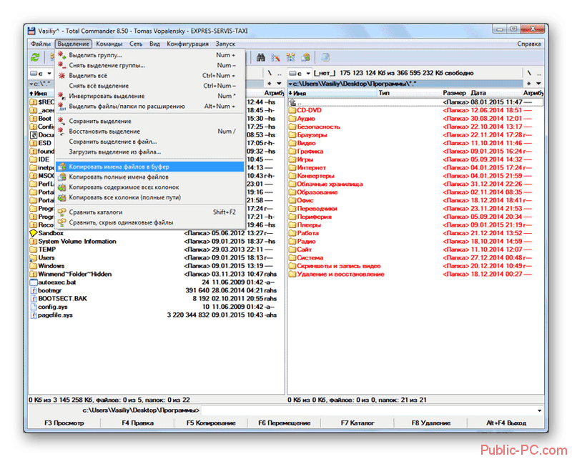Open the Конфигурация menu

tap(187, 44)
